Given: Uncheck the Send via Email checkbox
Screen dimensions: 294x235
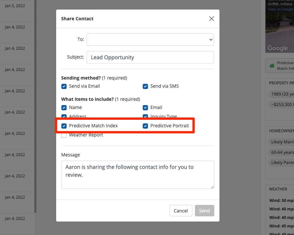Looking at the screenshot, I should [64, 86].
